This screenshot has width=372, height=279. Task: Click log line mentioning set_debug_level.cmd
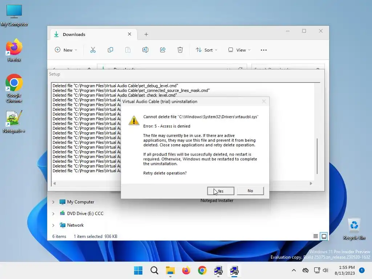click(115, 86)
